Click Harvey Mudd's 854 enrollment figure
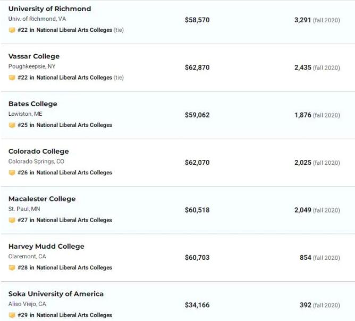This screenshot has height=321, width=355. (305, 258)
